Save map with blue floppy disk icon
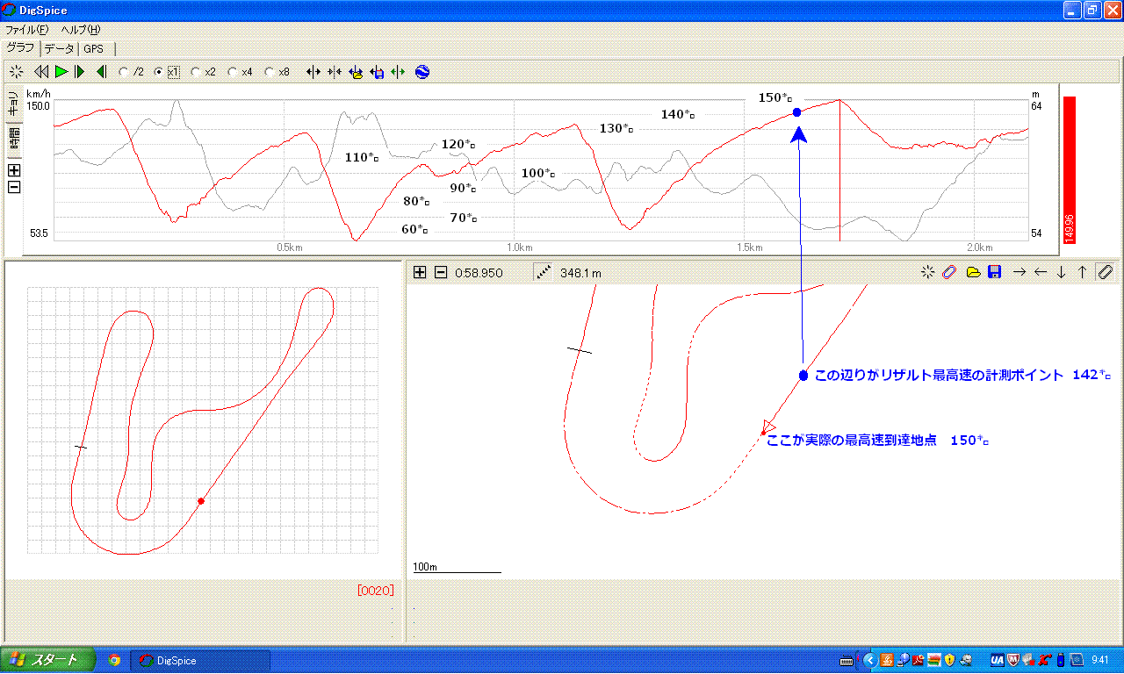This screenshot has width=1124, height=674. pos(994,272)
